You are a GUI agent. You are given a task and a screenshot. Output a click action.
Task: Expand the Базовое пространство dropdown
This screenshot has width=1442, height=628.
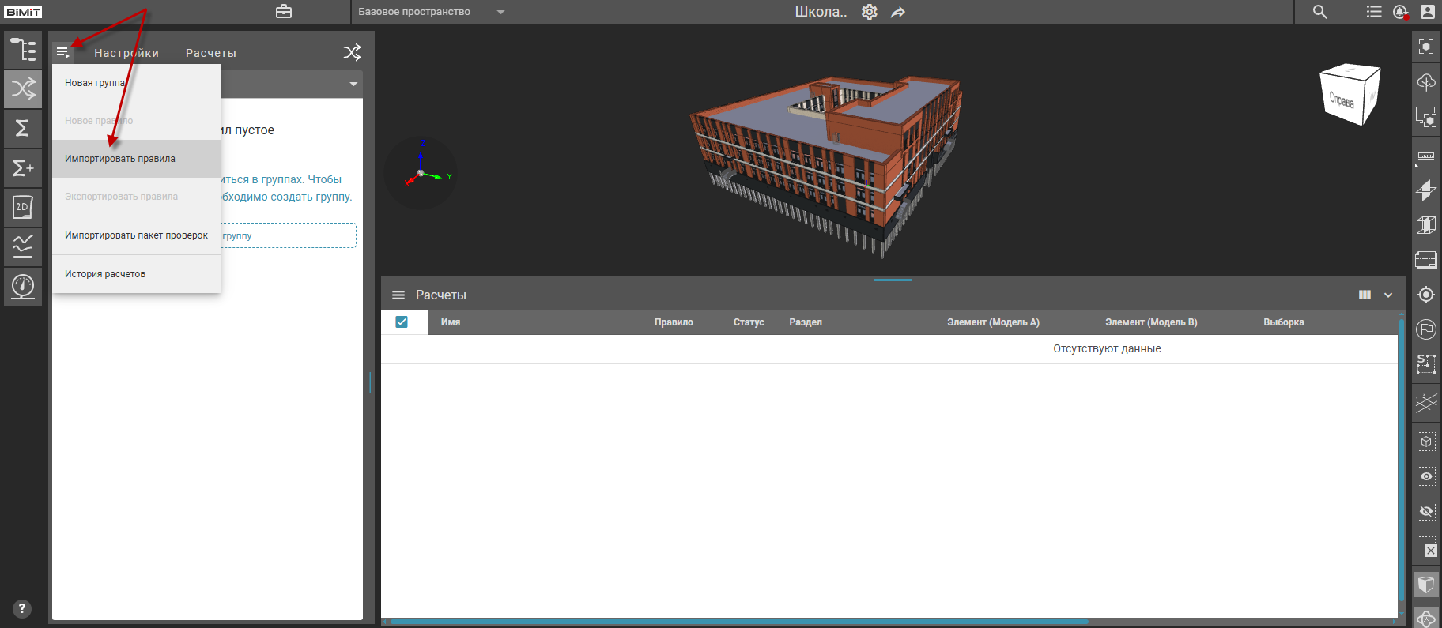point(500,12)
